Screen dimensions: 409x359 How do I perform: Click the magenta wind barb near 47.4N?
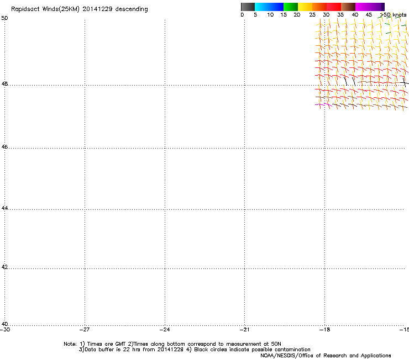tap(323, 105)
